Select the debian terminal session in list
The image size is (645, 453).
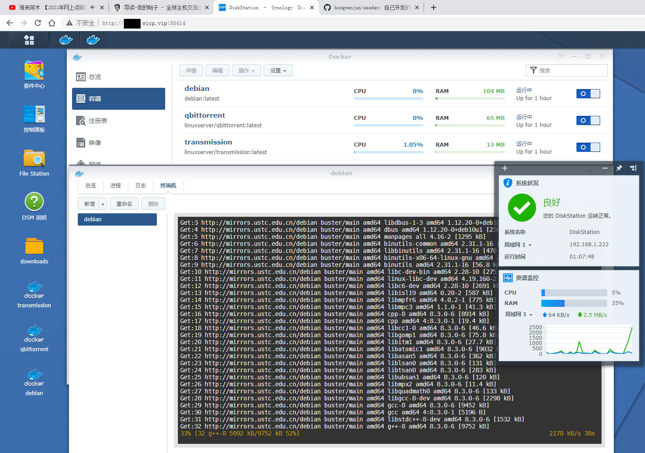click(x=117, y=219)
